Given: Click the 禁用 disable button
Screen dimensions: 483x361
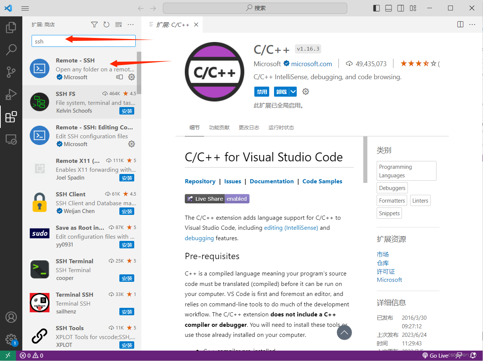Looking at the screenshot, I should tap(262, 91).
